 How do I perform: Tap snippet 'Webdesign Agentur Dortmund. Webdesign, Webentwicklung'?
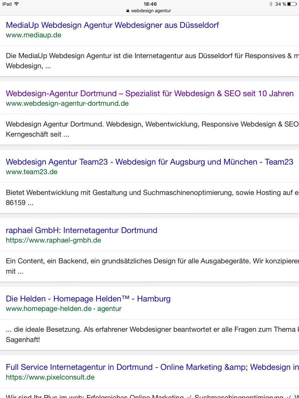coord(152,129)
